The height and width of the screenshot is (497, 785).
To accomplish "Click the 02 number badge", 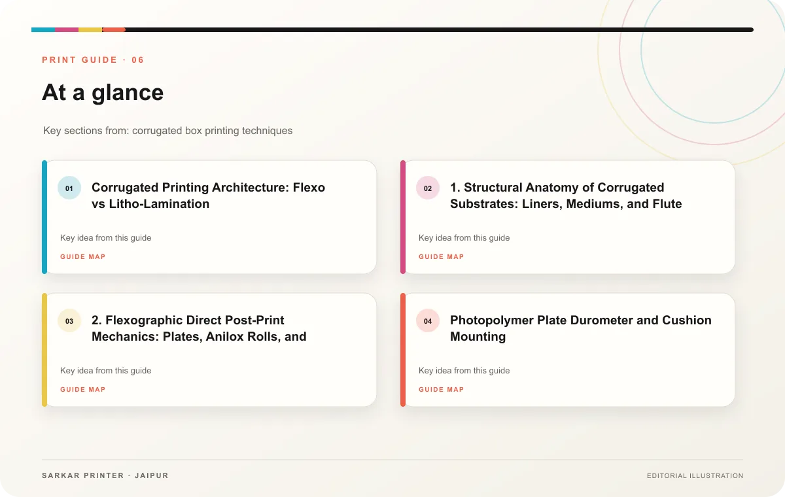I will 428,188.
